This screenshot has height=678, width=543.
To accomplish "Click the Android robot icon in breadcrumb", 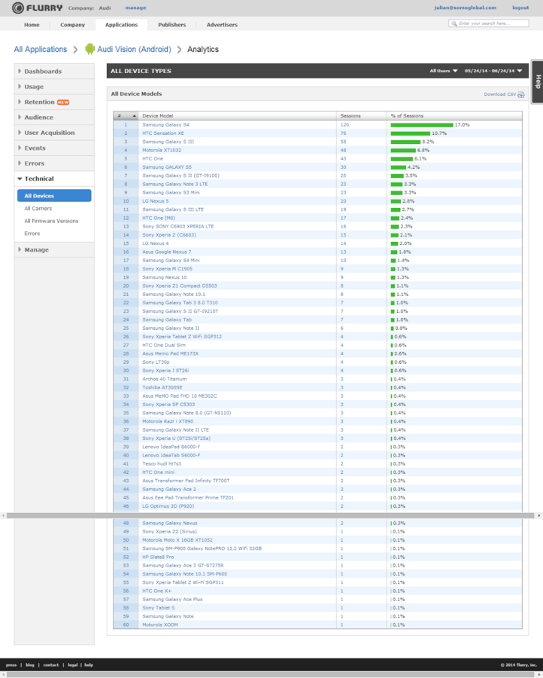I will coord(89,49).
